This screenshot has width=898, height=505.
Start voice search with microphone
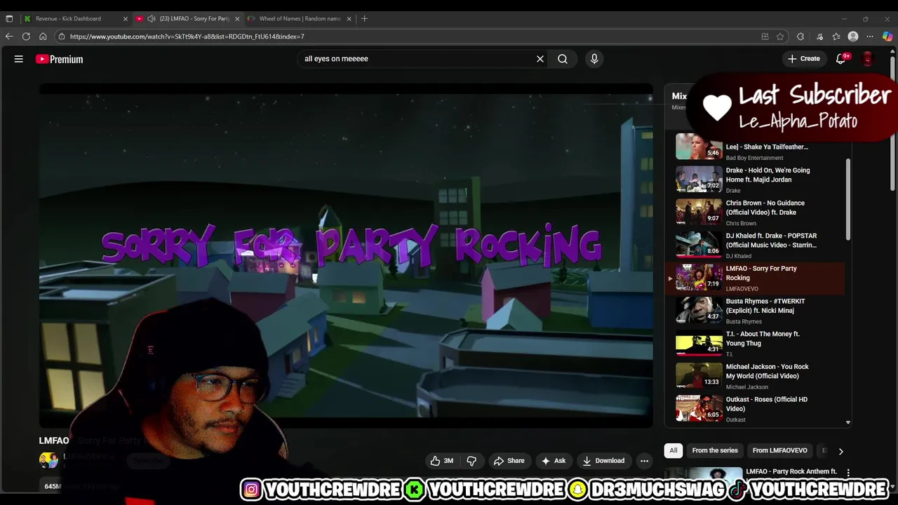point(594,59)
